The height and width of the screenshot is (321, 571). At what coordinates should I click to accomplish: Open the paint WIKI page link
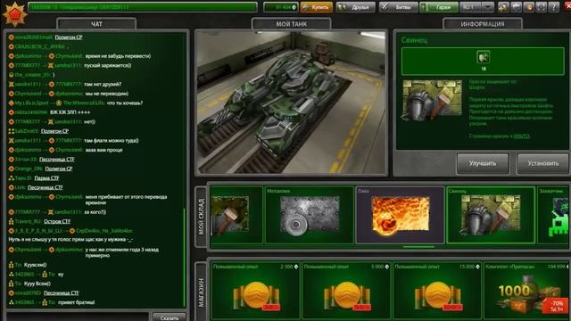pyautogui.click(x=521, y=136)
